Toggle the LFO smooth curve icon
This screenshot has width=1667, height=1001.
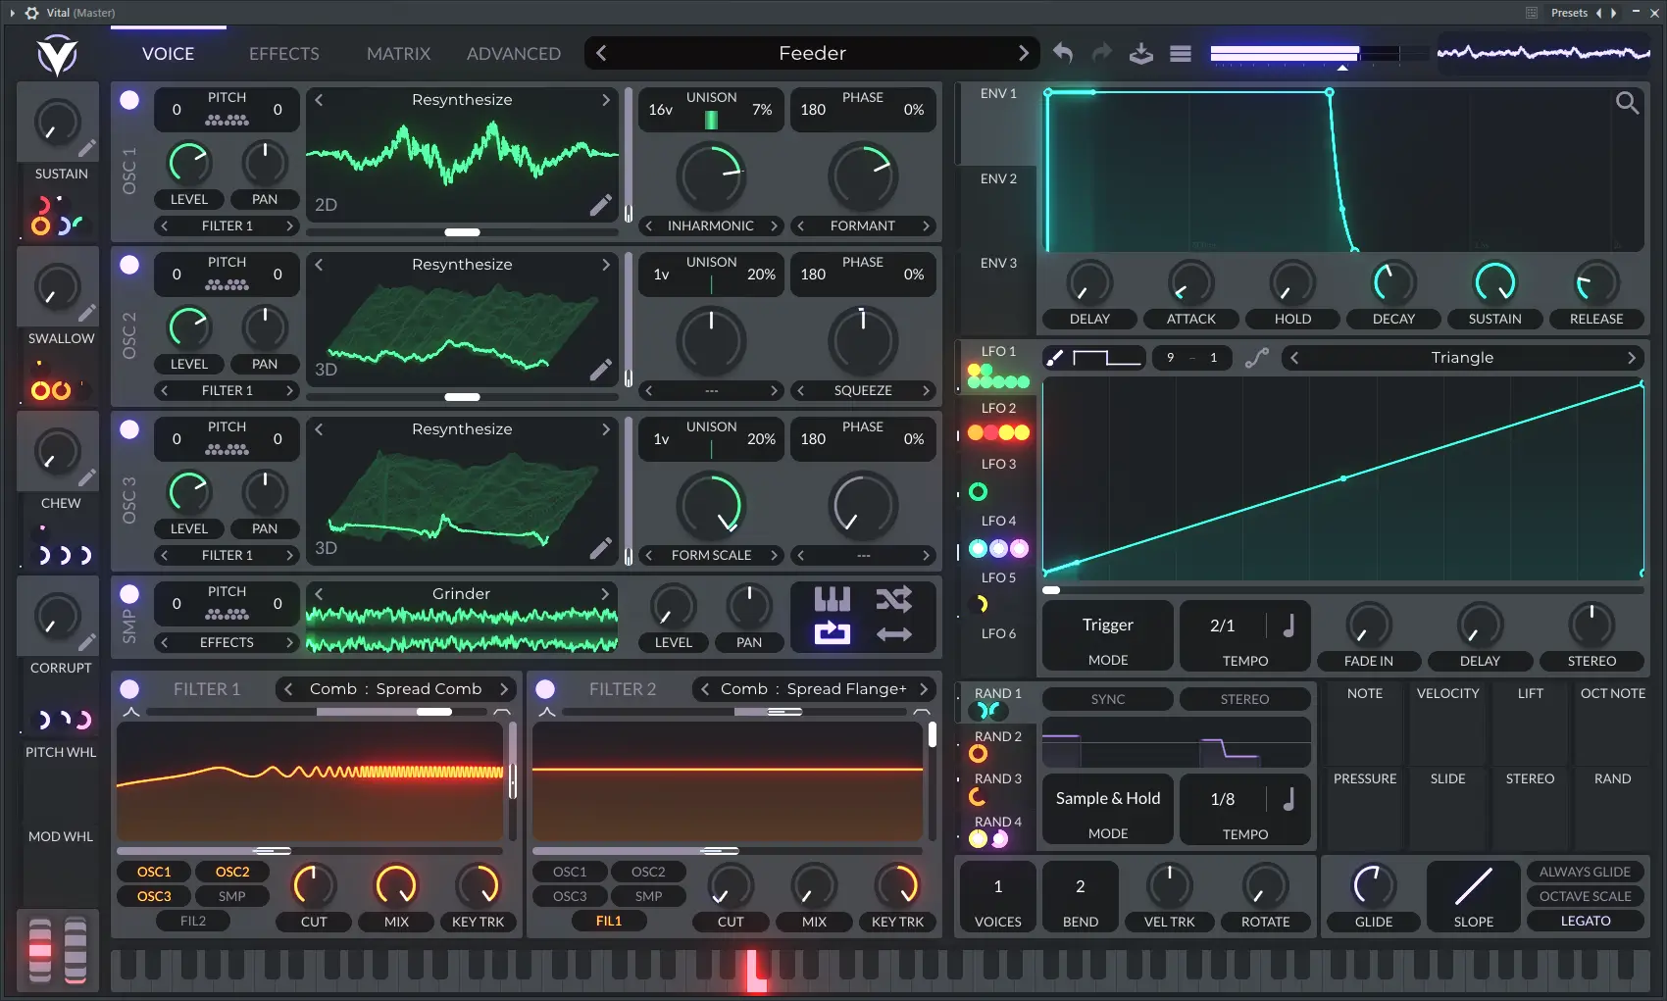[x=1256, y=358]
